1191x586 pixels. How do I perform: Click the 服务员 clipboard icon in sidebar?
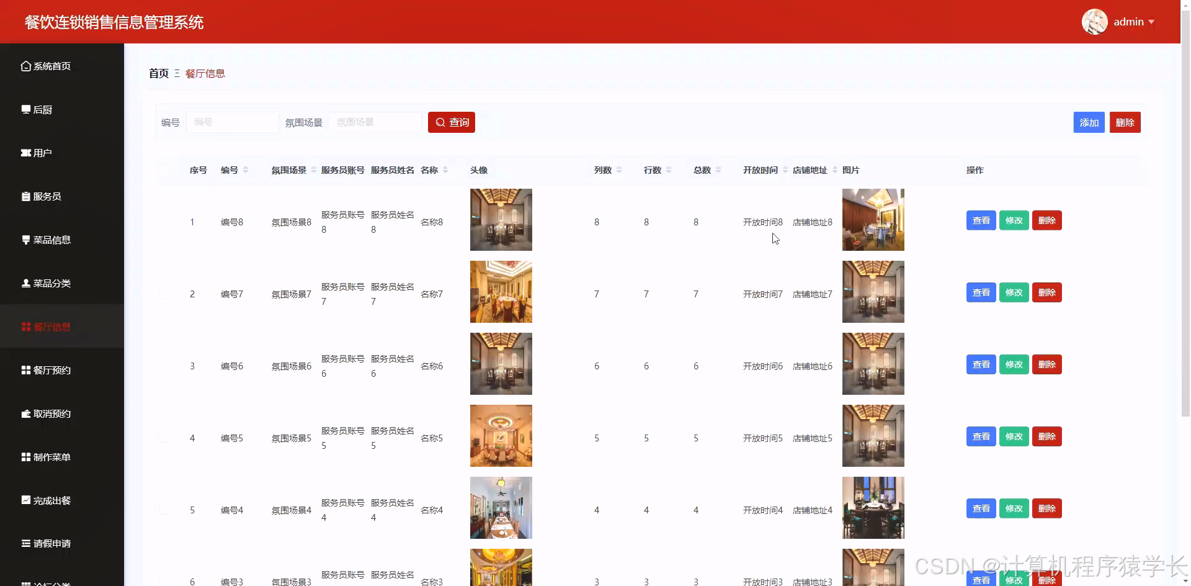26,196
